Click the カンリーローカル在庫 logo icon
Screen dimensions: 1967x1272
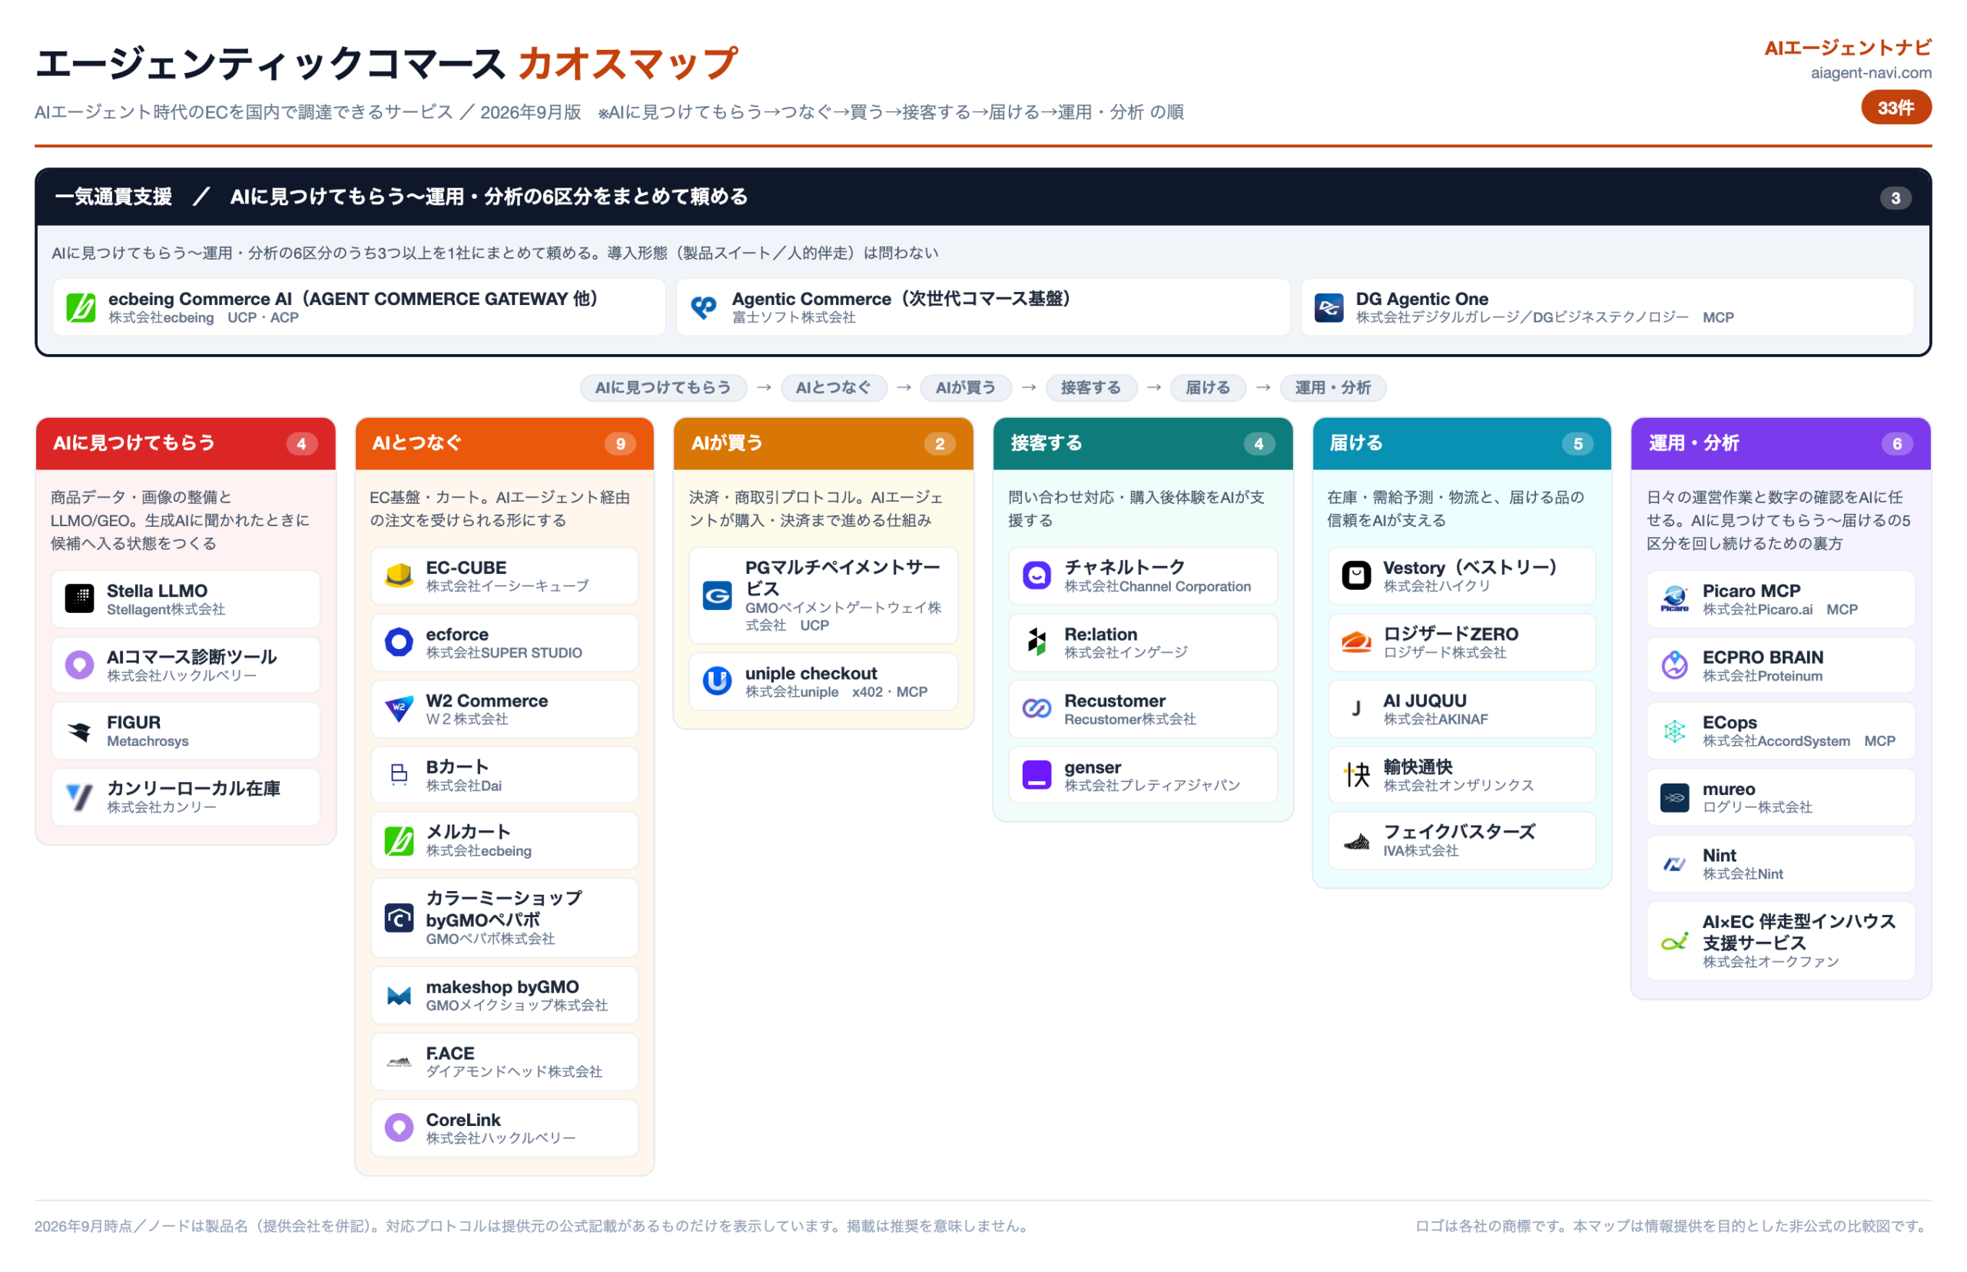(x=79, y=797)
